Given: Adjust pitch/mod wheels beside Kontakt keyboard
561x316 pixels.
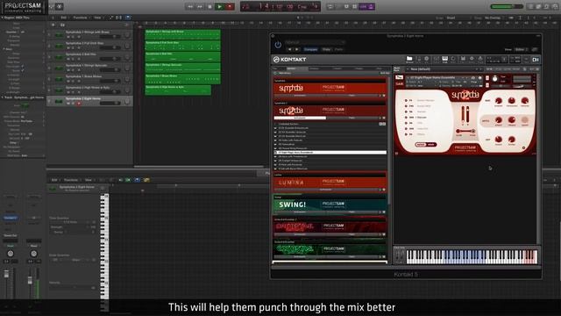Looking at the screenshot, I should (x=400, y=255).
